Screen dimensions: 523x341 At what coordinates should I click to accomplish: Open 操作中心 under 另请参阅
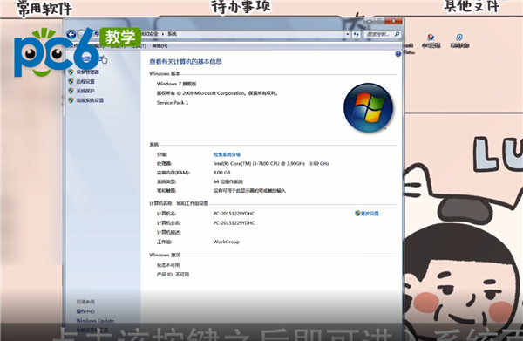point(85,311)
